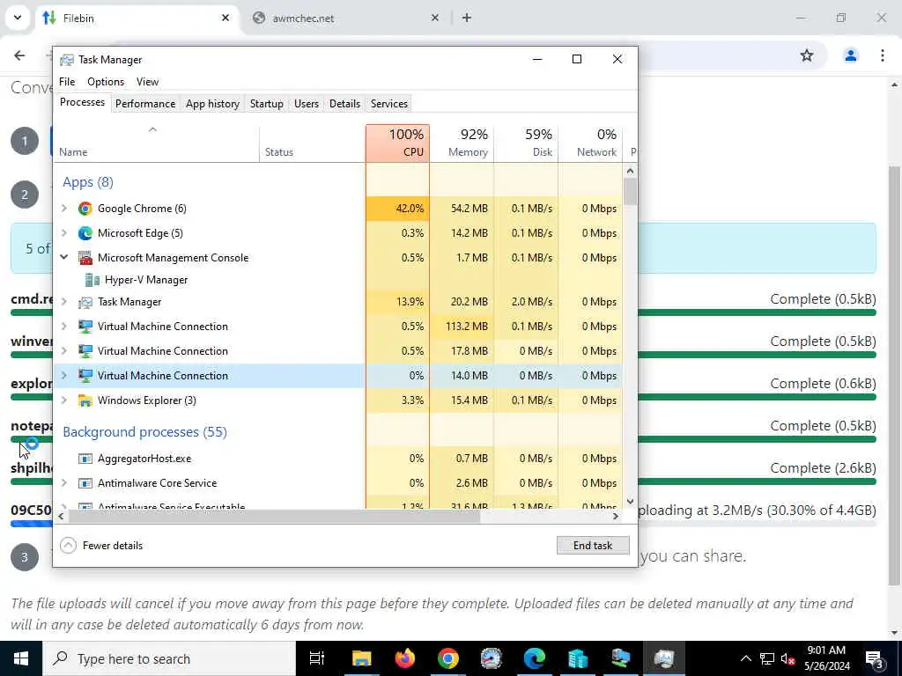Switch to the Performance tab

tap(145, 104)
